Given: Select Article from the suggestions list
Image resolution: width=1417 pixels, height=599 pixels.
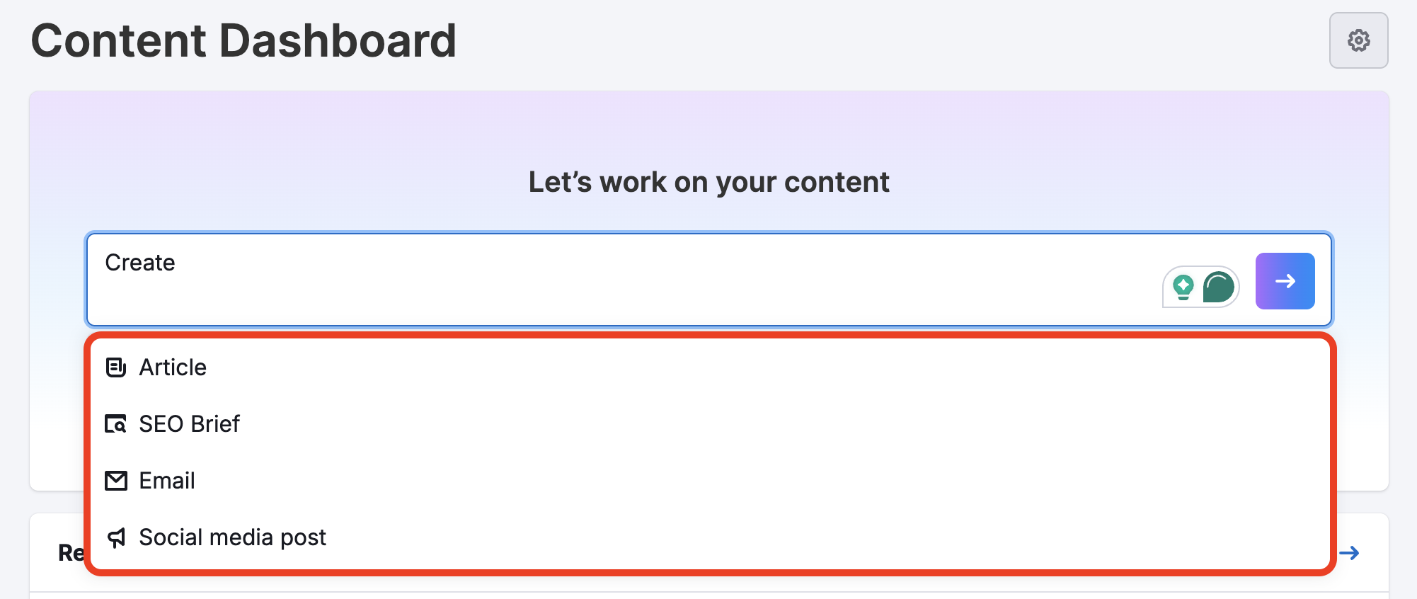Looking at the screenshot, I should pos(172,367).
